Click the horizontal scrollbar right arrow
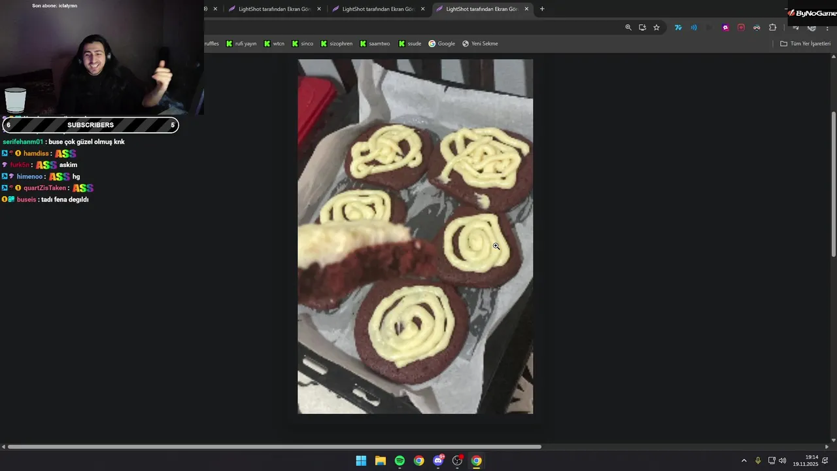 827,447
